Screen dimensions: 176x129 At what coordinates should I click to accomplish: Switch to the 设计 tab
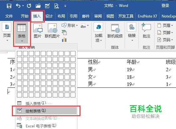coord(49,16)
